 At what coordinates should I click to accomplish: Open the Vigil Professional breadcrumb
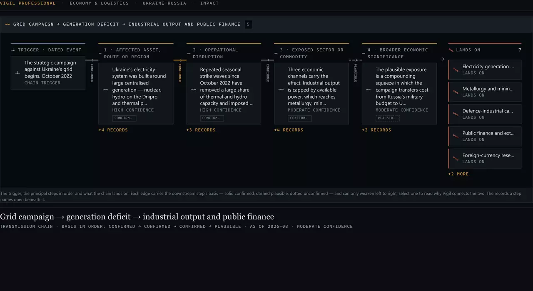pos(27,3)
